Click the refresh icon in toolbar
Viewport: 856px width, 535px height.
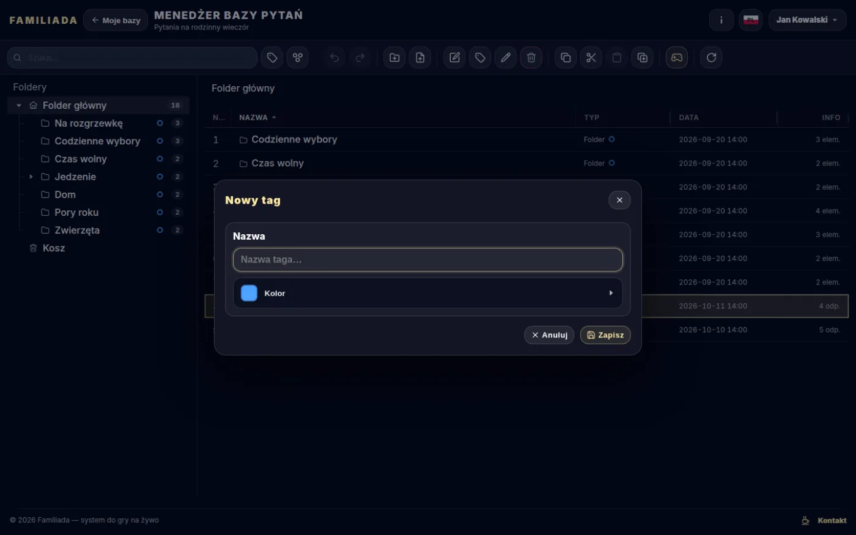point(711,57)
